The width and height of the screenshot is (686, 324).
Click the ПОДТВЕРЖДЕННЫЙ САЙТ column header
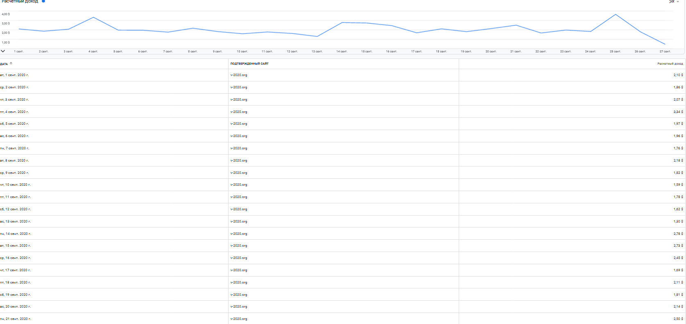(x=249, y=64)
